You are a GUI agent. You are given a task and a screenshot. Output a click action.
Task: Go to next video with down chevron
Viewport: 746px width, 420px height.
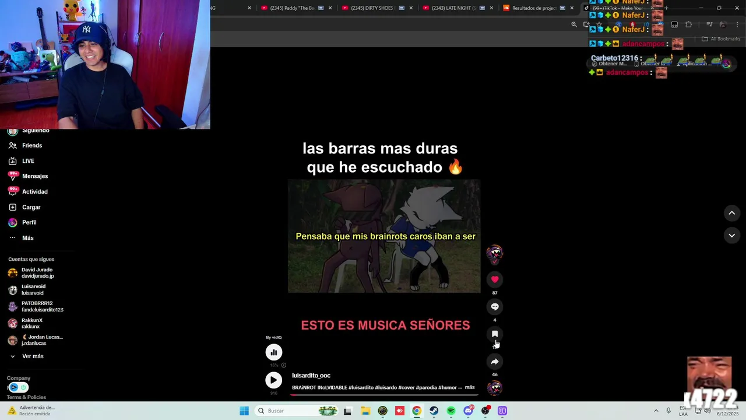(x=732, y=235)
